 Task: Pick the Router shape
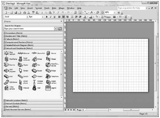coord(35,70)
